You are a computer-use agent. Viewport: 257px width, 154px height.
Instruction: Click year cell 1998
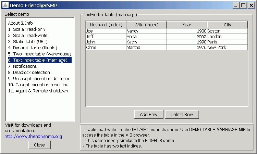pyautogui.click(x=187, y=42)
